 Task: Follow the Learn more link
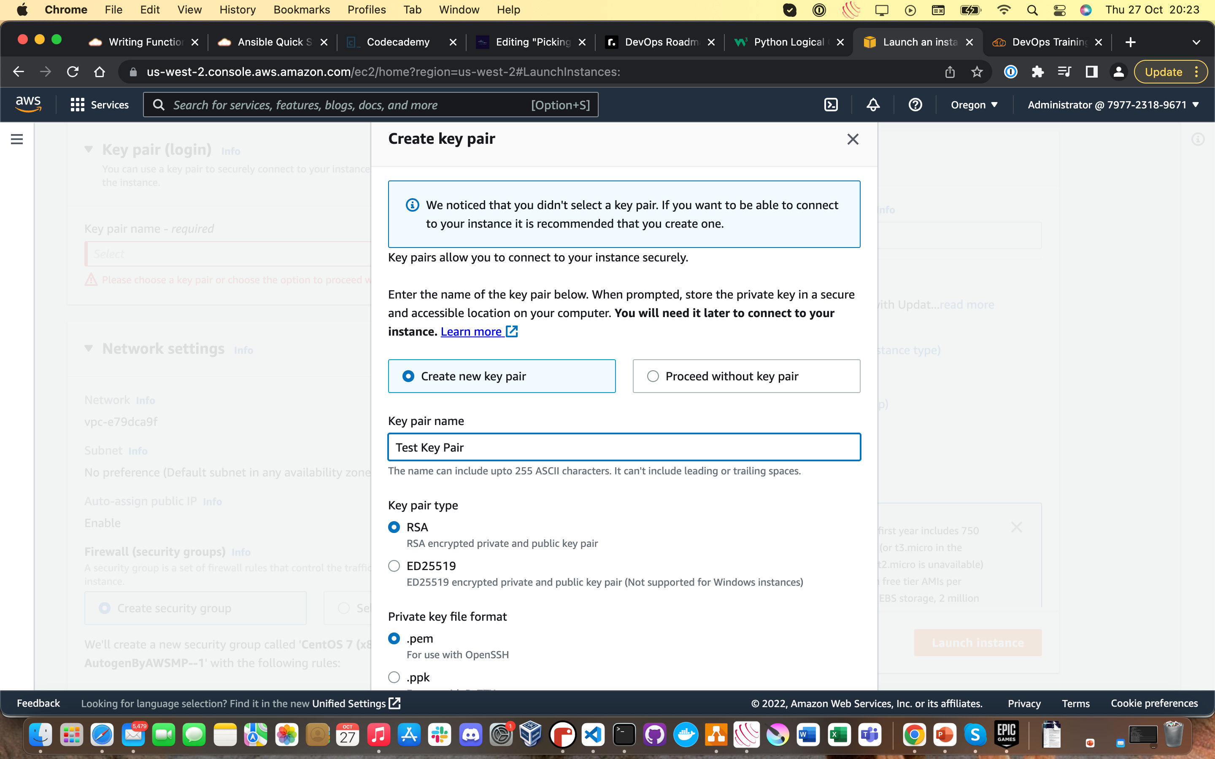click(x=471, y=331)
